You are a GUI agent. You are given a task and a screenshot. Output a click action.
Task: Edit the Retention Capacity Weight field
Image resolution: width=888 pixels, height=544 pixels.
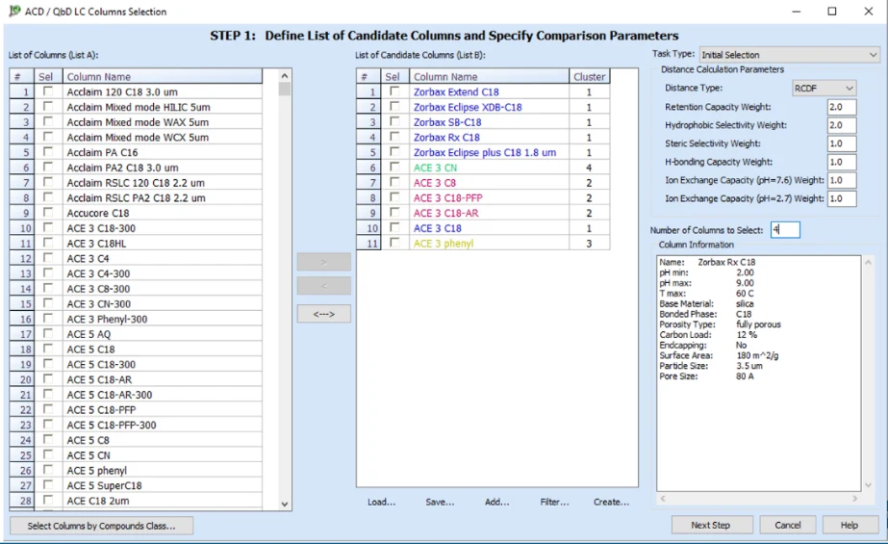842,107
